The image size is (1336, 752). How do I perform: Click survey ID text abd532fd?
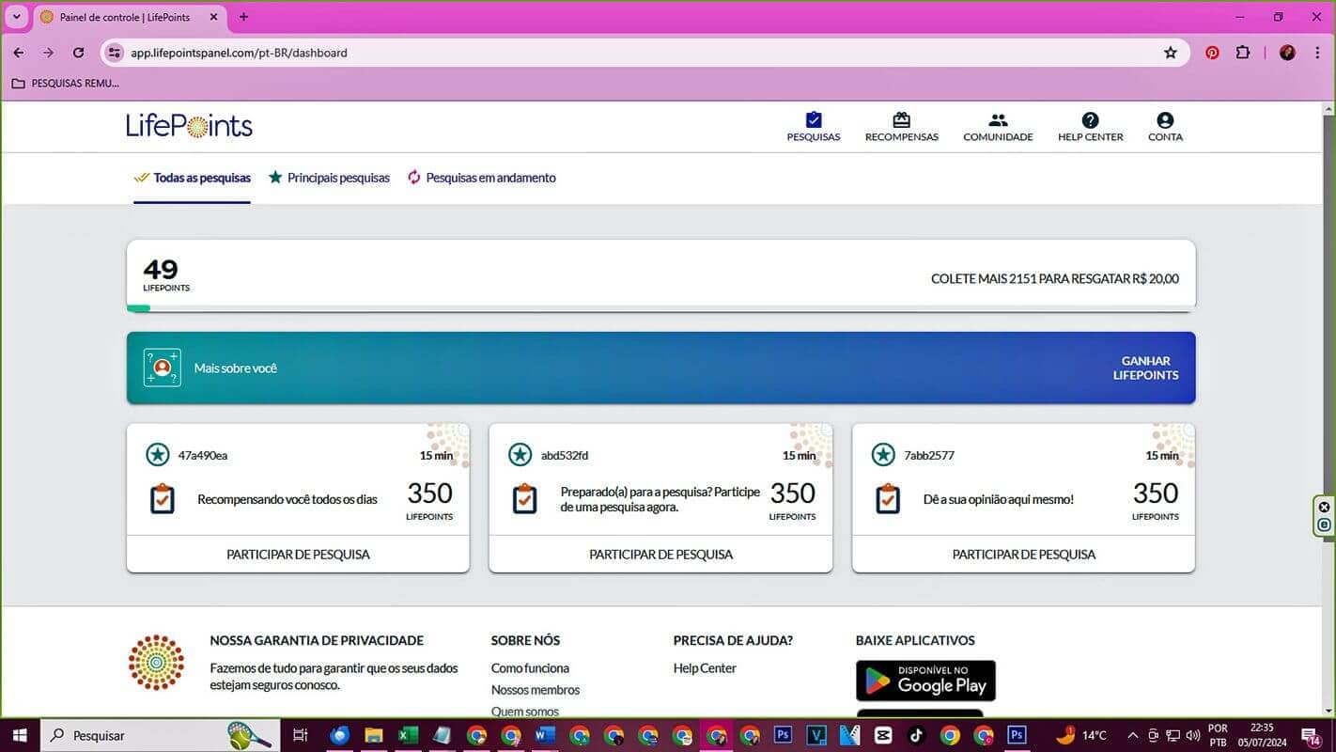[565, 456]
